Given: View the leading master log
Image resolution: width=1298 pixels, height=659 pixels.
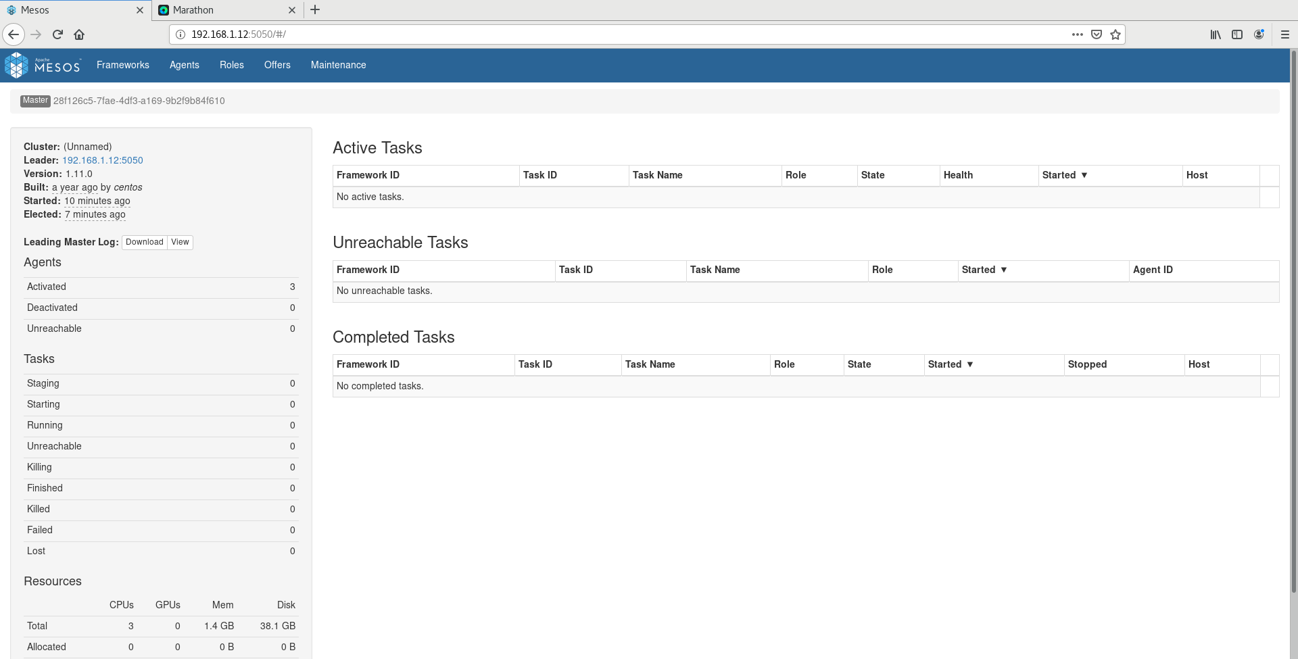Looking at the screenshot, I should click(180, 242).
